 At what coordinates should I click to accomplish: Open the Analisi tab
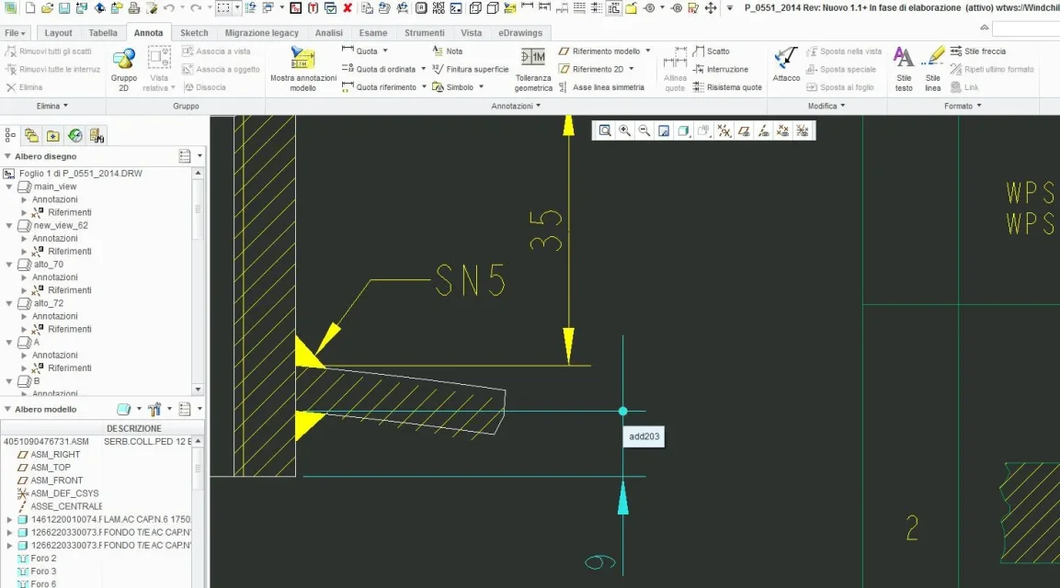click(x=328, y=32)
